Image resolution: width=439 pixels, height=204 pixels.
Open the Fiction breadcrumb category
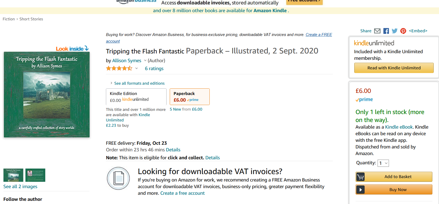[x=9, y=19]
